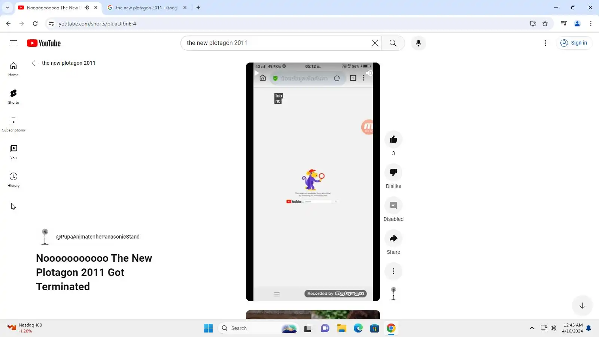This screenshot has height=337, width=599.
Task: Dislike this Short
Action: [393, 173]
